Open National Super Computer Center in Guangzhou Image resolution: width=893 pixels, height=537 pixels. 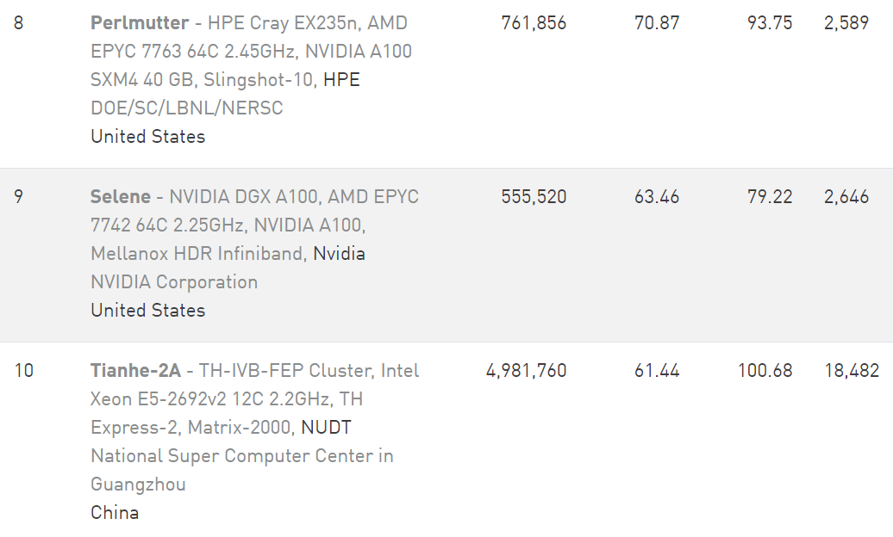tap(241, 456)
